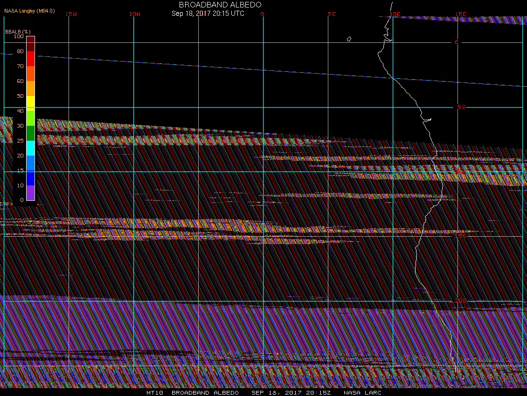Click the NASA LARC footer text

(362, 393)
